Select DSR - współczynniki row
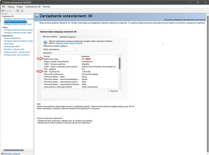 [81, 72]
